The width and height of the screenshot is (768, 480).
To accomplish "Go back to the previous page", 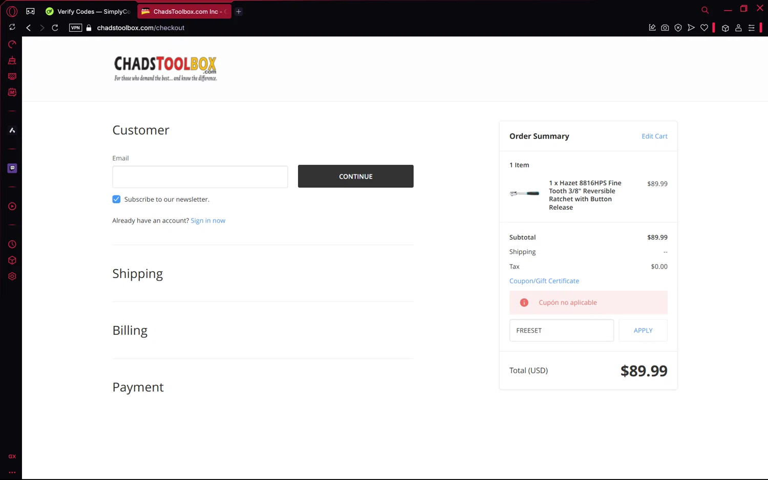I will point(29,28).
